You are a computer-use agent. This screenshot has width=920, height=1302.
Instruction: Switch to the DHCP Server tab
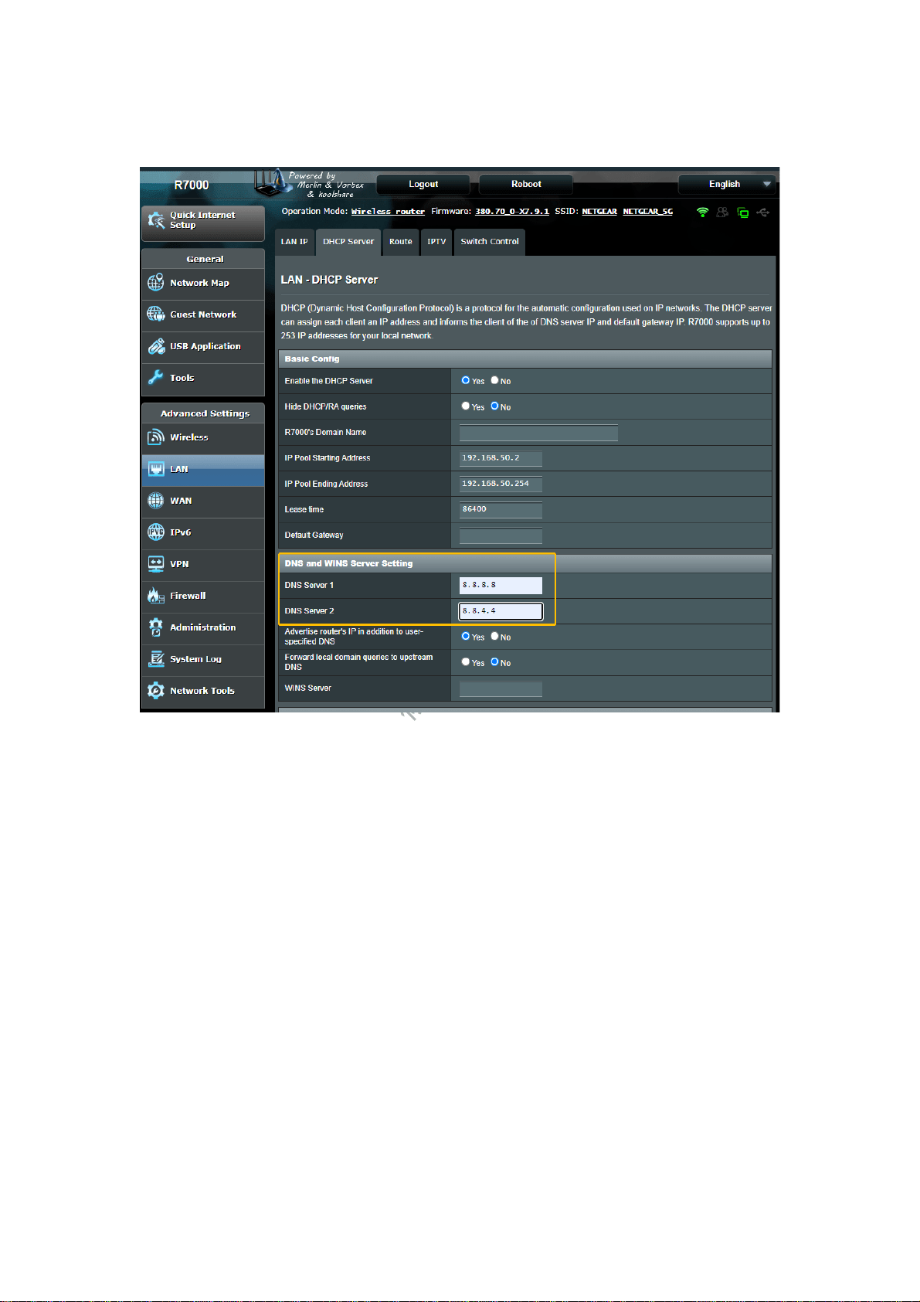348,242
